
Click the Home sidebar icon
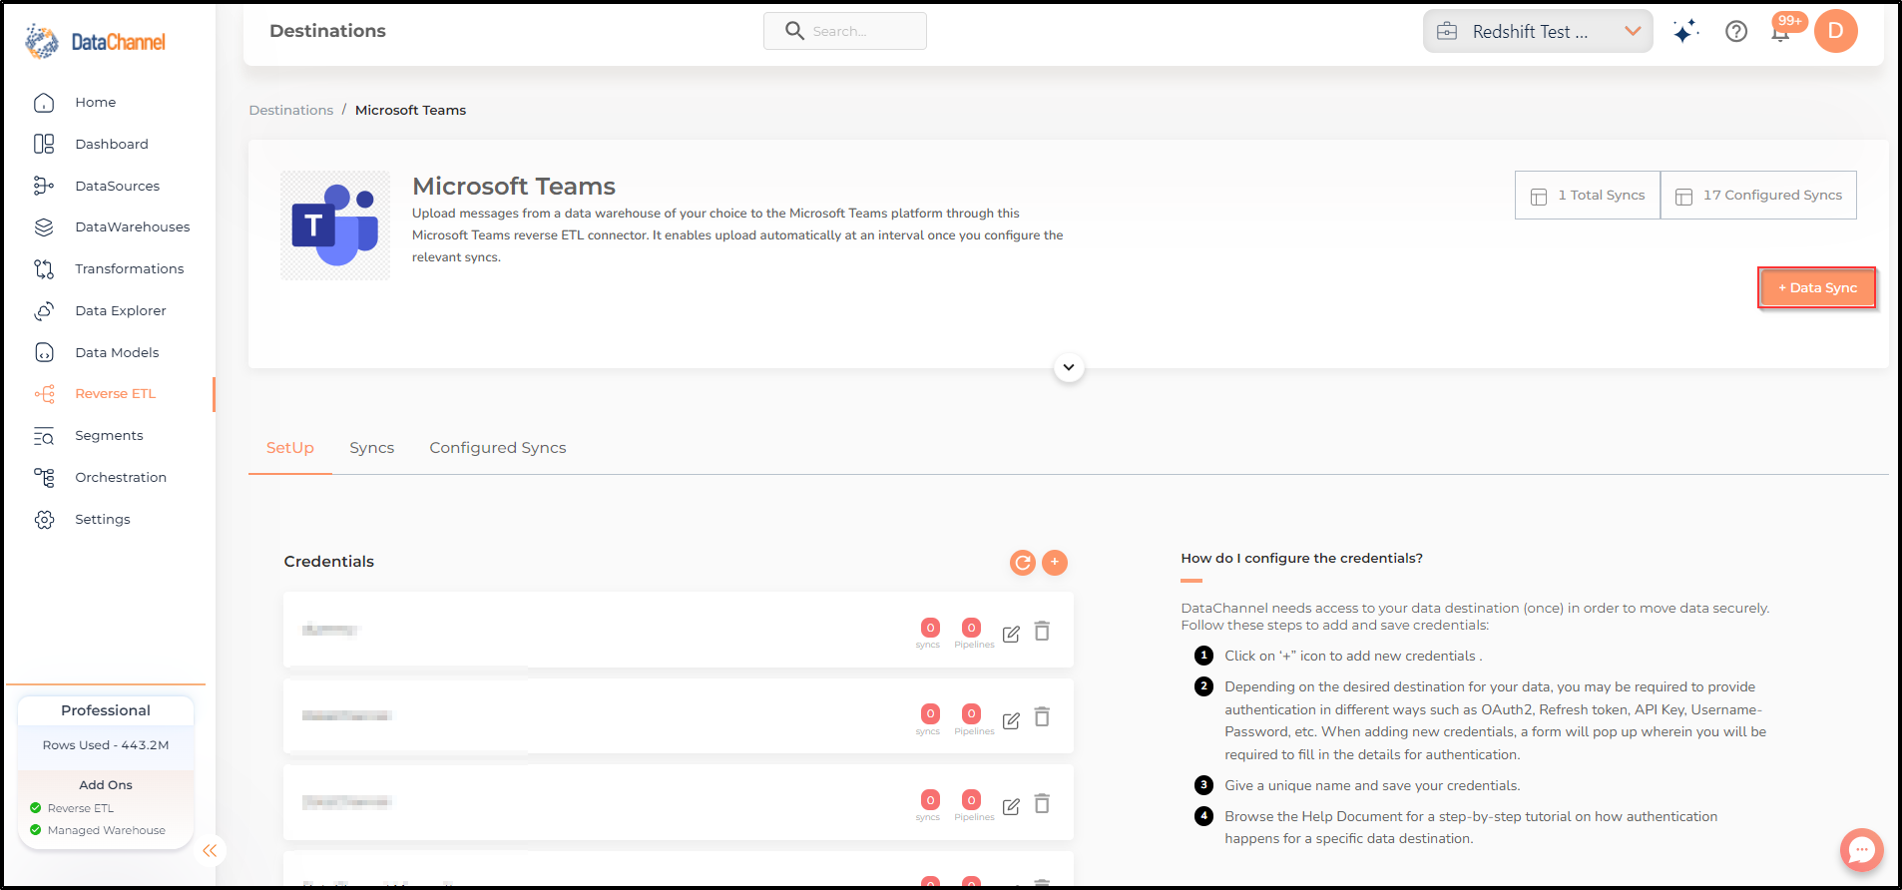pyautogui.click(x=44, y=103)
